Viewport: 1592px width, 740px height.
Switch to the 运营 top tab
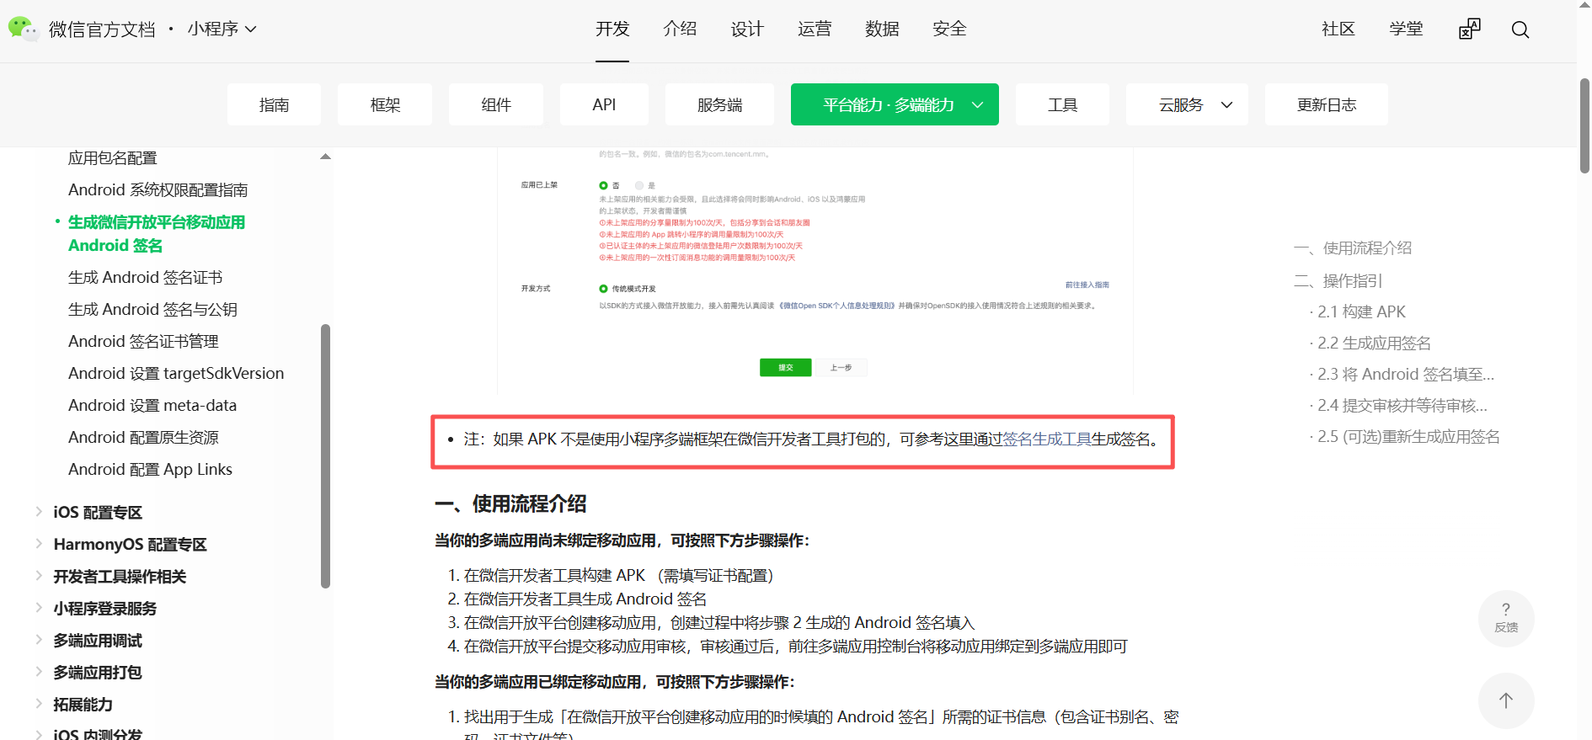pos(815,29)
